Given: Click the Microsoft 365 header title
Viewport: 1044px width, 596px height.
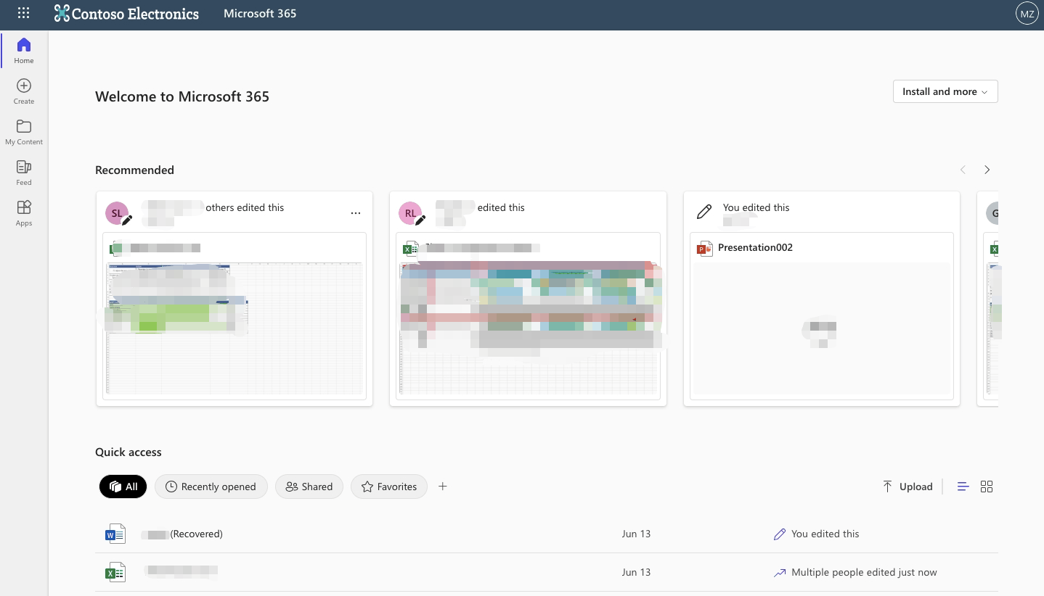Looking at the screenshot, I should [x=260, y=13].
